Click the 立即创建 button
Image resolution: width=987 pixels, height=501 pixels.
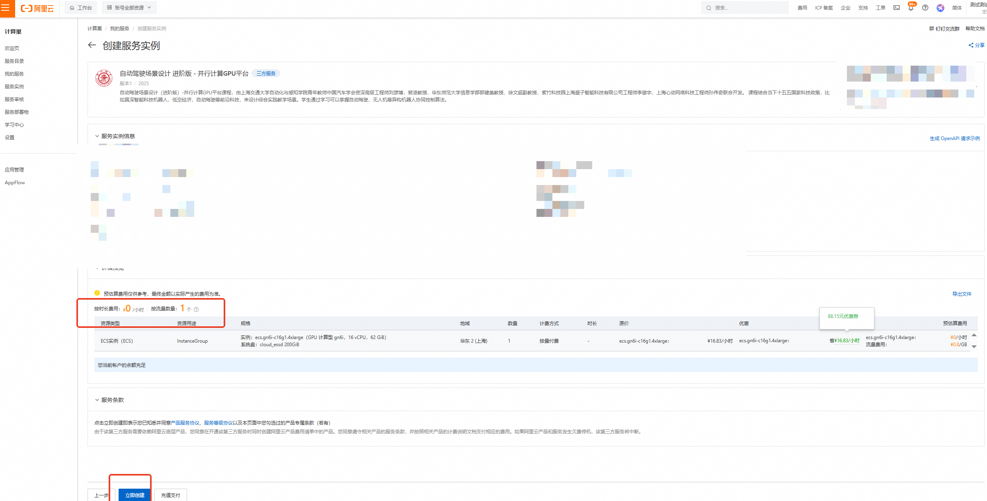pyautogui.click(x=135, y=495)
